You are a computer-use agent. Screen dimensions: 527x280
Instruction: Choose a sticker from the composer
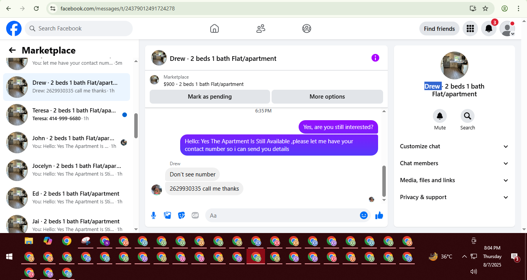[181, 215]
